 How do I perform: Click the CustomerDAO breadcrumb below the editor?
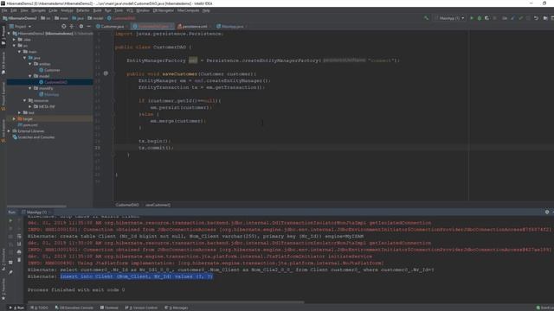coord(127,205)
